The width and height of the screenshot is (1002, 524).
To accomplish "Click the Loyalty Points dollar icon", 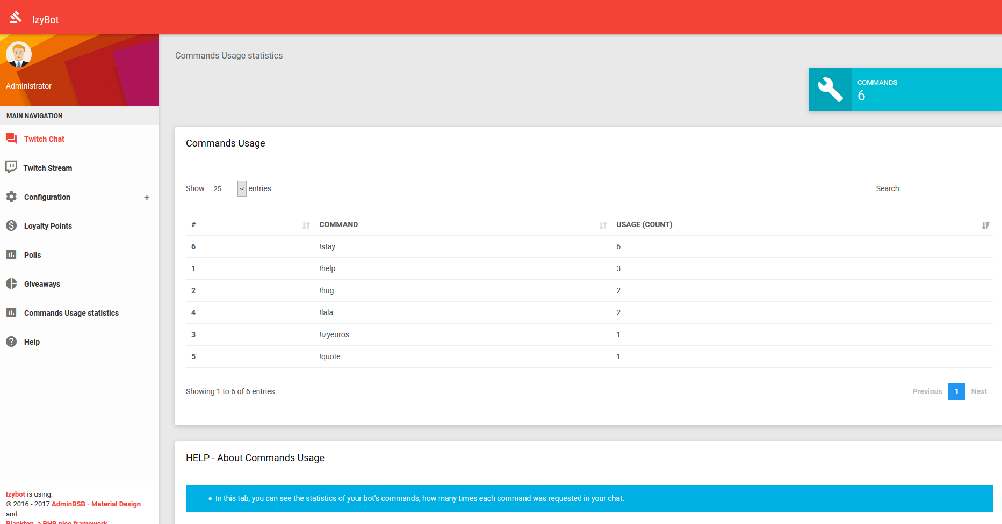I will pos(11,225).
